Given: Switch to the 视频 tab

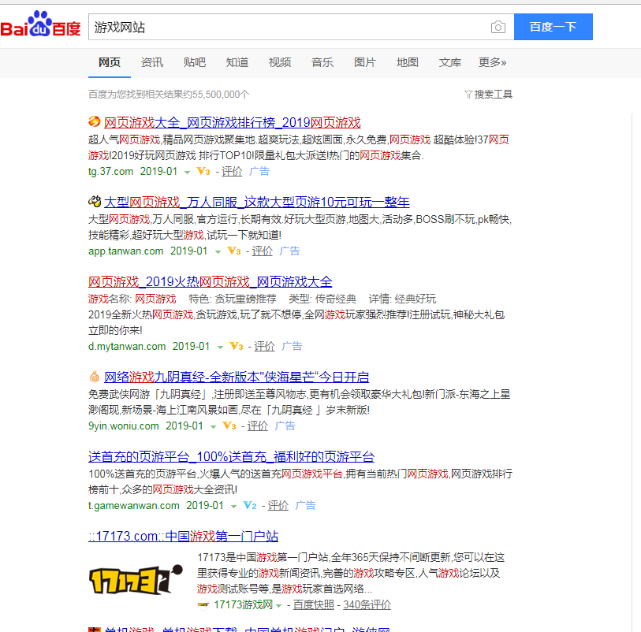Looking at the screenshot, I should click(279, 61).
